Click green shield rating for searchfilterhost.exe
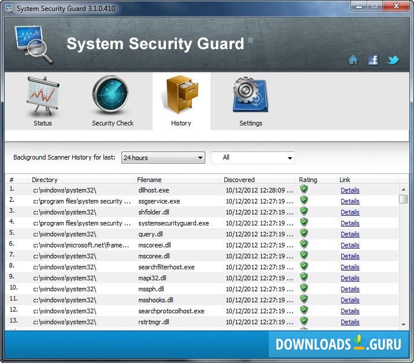The image size is (414, 363). [304, 266]
